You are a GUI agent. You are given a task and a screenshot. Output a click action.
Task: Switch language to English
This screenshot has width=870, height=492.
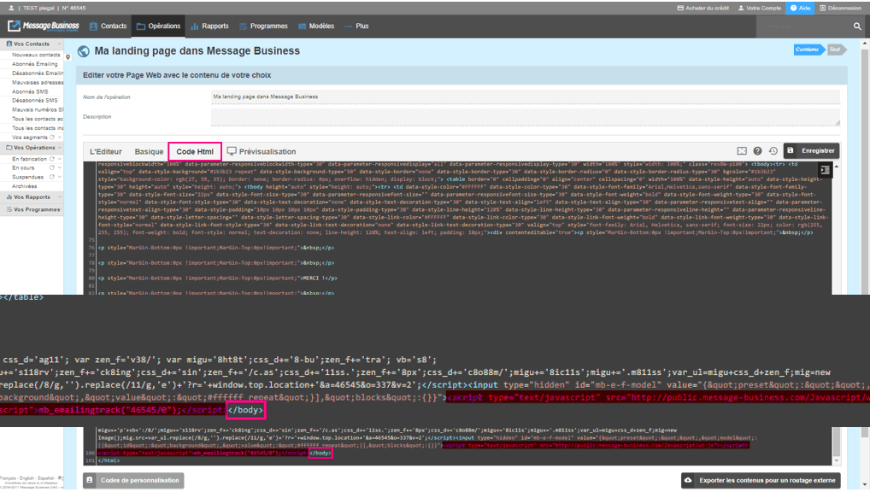[26, 478]
